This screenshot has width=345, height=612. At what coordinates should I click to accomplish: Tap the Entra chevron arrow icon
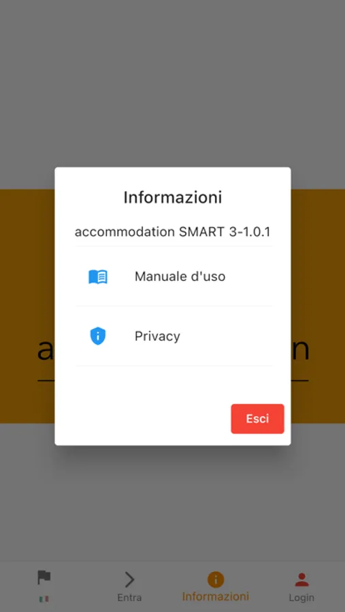(129, 580)
